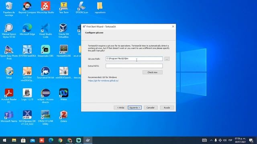Select the Beyond Compare 4 desktop shortcut
Screen dimensions: 257x144
(x=27, y=9)
